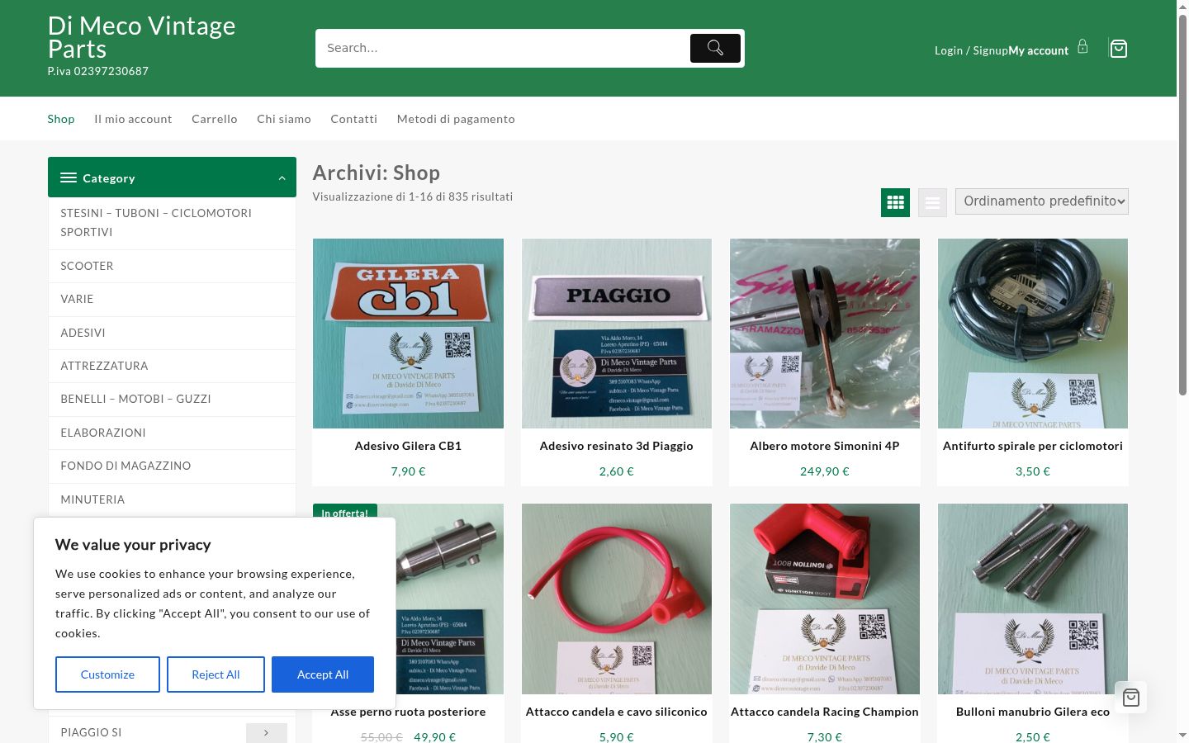
Task: Open the Bulloni manubrio Gilera eco image
Action: point(1033,599)
